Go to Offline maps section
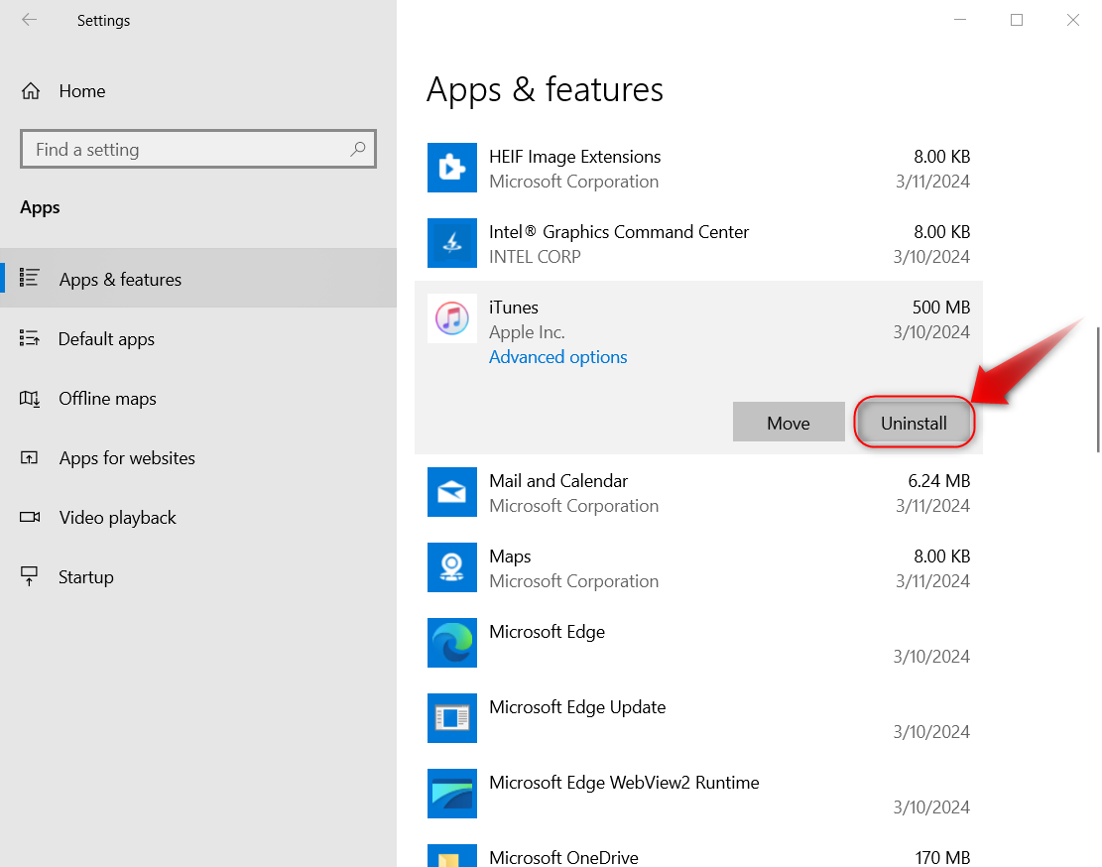This screenshot has width=1102, height=867. tap(198, 399)
